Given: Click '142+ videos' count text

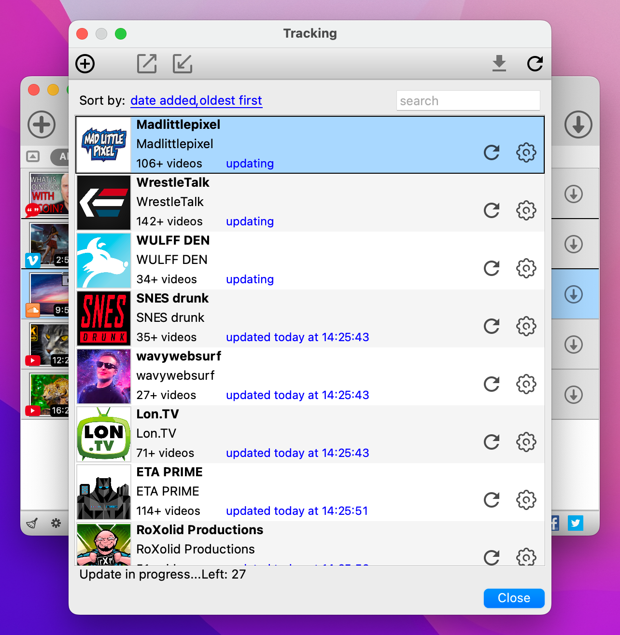Looking at the screenshot, I should click(169, 221).
